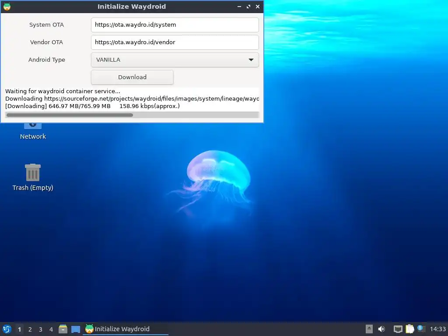Switch to workspace 4

[51, 329]
